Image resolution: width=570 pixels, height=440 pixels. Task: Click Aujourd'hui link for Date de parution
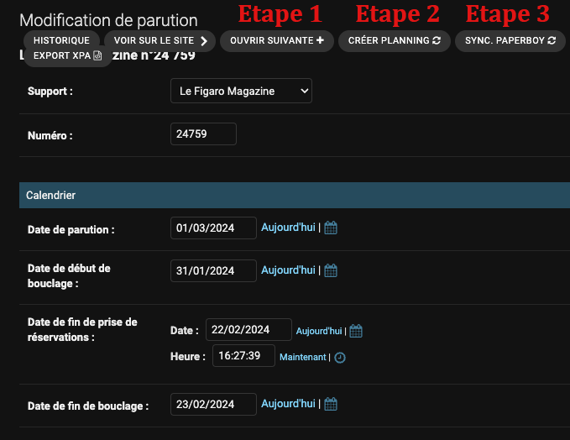pyautogui.click(x=288, y=228)
